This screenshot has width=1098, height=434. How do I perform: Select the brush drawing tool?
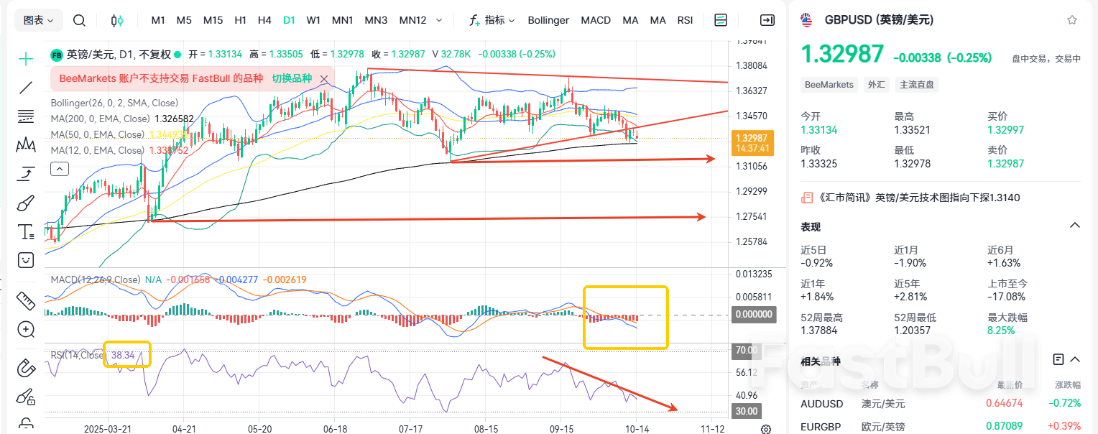[x=25, y=203]
